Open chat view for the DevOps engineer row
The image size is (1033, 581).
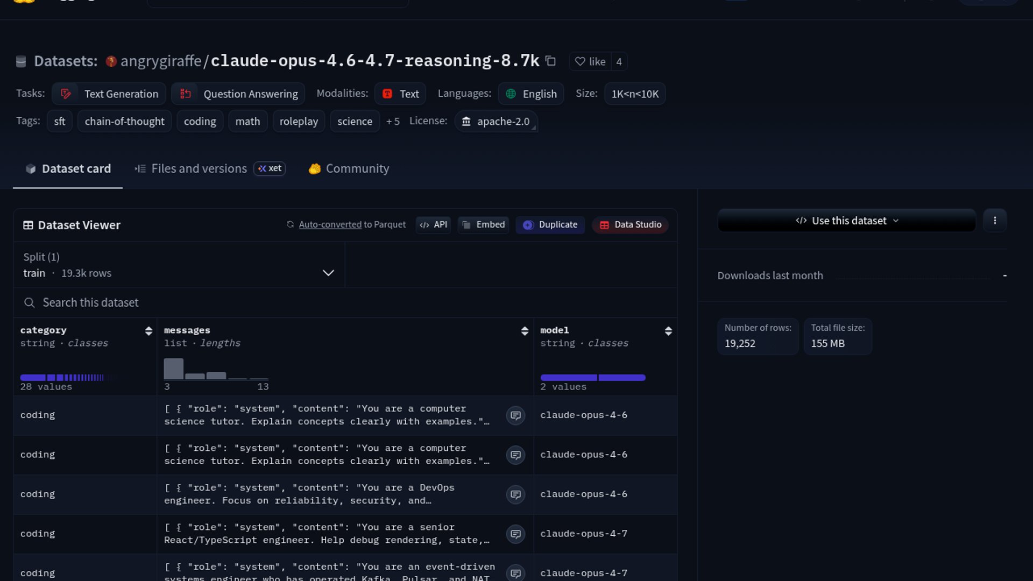tap(515, 494)
